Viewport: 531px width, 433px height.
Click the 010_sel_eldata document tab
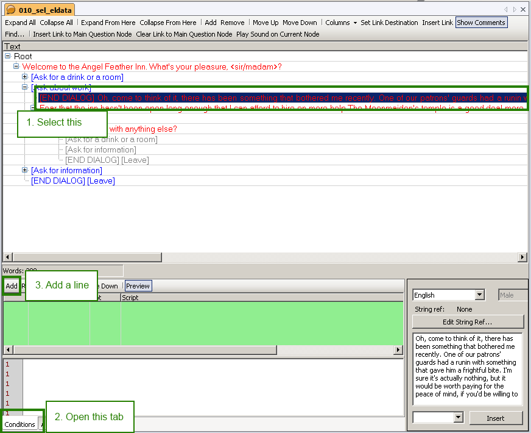tap(40, 10)
